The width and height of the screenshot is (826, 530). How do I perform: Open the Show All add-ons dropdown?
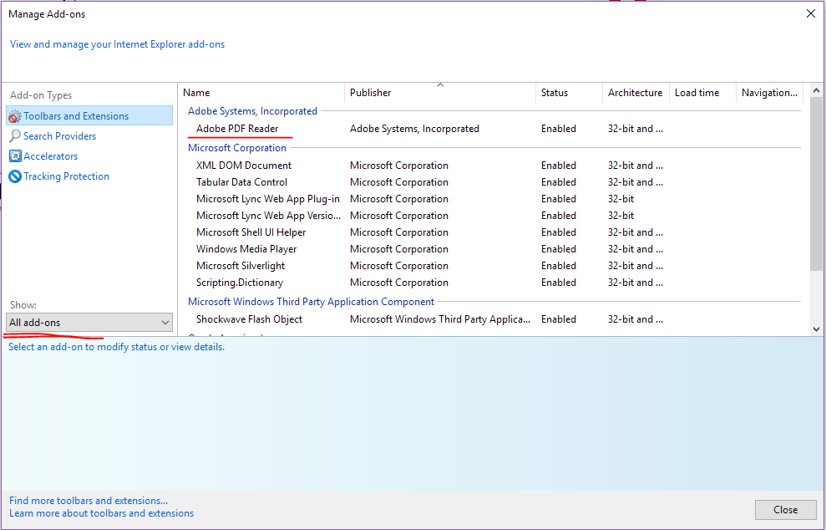(89, 322)
